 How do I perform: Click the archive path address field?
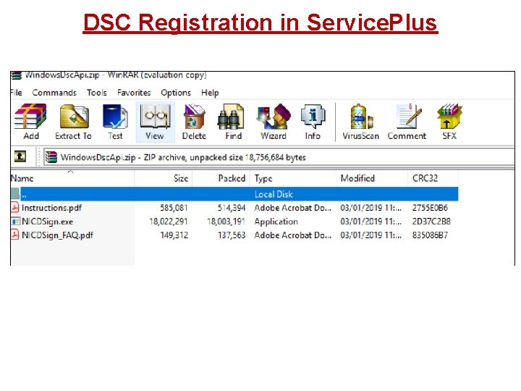(x=279, y=157)
